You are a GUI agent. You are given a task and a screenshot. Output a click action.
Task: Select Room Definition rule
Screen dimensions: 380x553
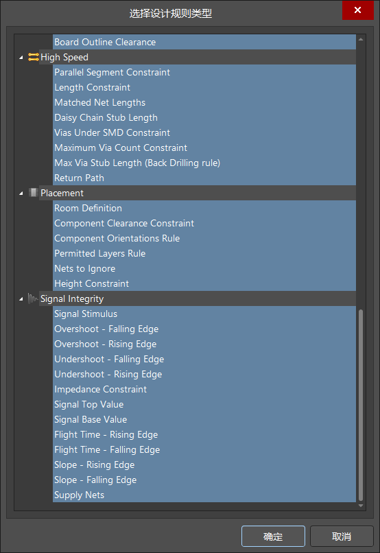(x=204, y=208)
